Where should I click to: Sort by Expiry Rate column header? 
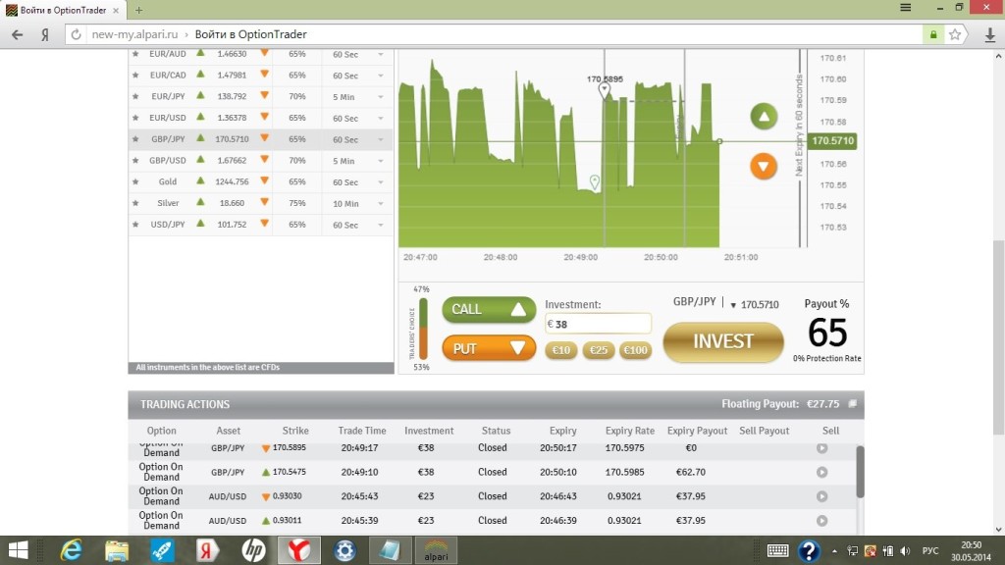click(629, 431)
